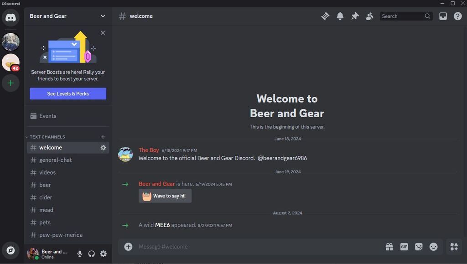Open the Inbox icon
Screen dimensions: 467x264
click(x=443, y=16)
